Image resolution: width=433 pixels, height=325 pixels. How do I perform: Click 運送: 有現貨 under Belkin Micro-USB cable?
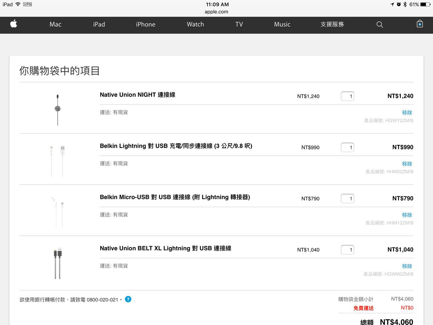[x=114, y=215]
